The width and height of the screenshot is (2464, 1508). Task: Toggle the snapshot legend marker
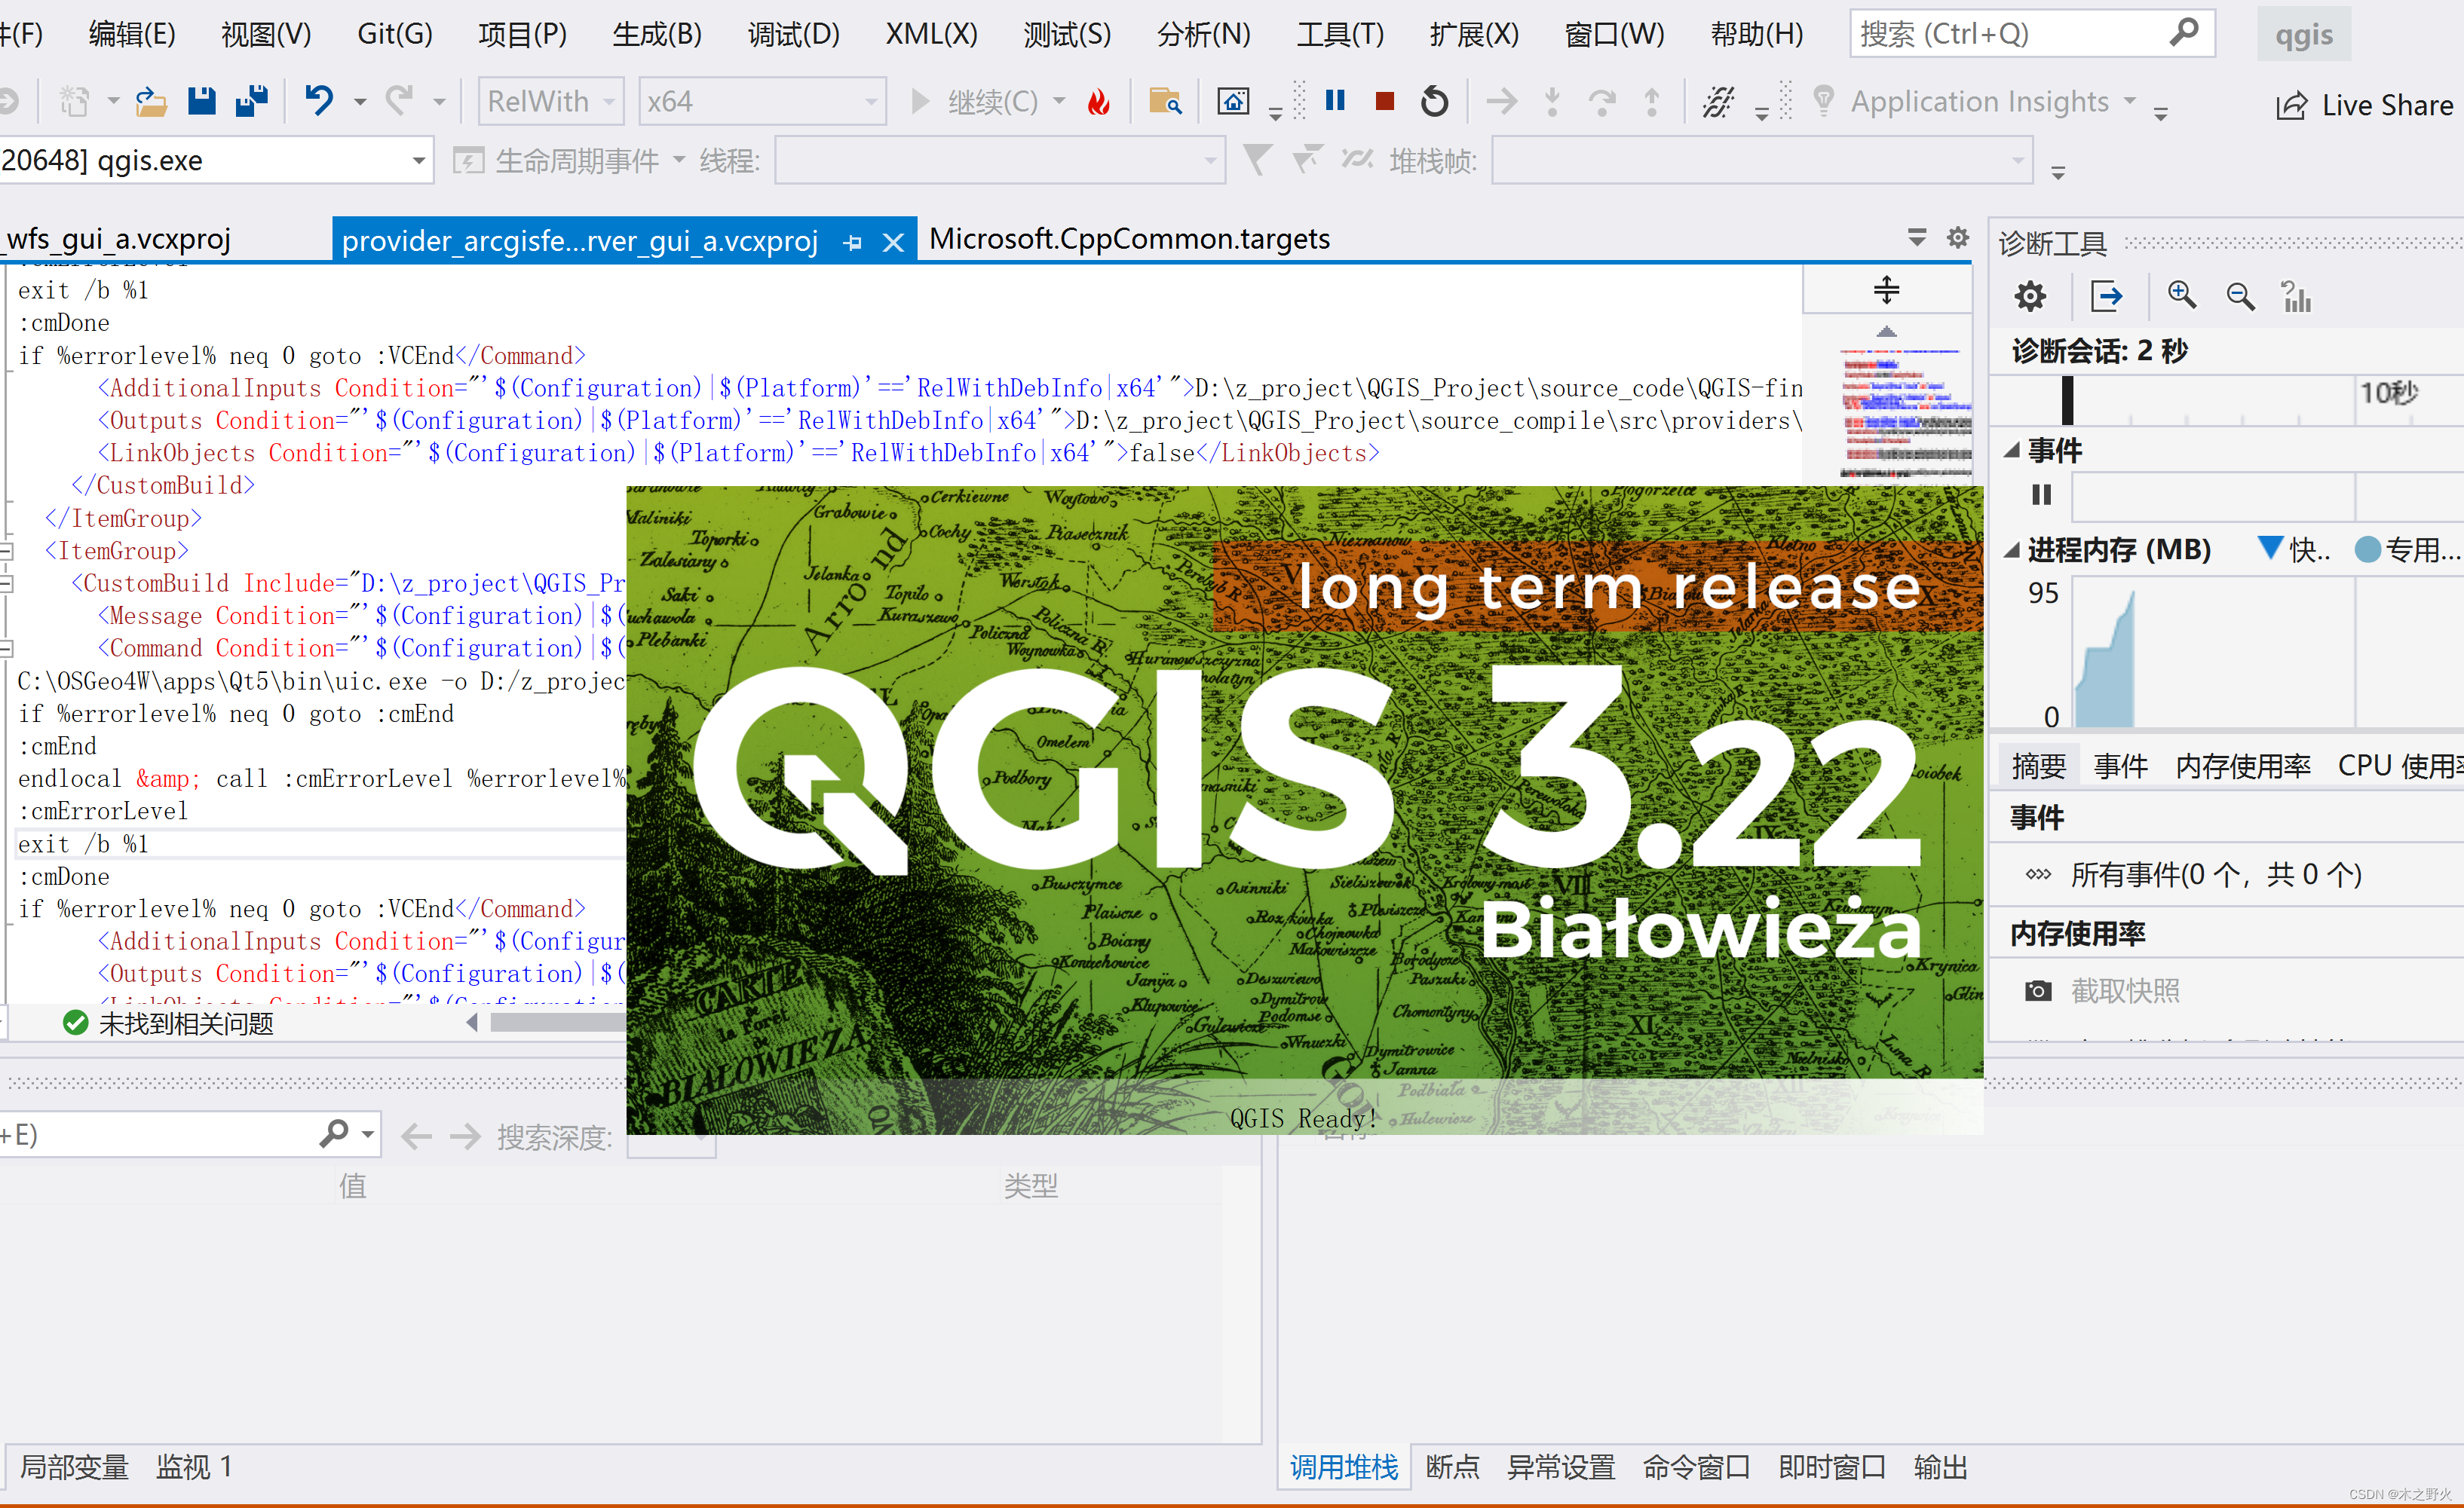tap(2270, 548)
